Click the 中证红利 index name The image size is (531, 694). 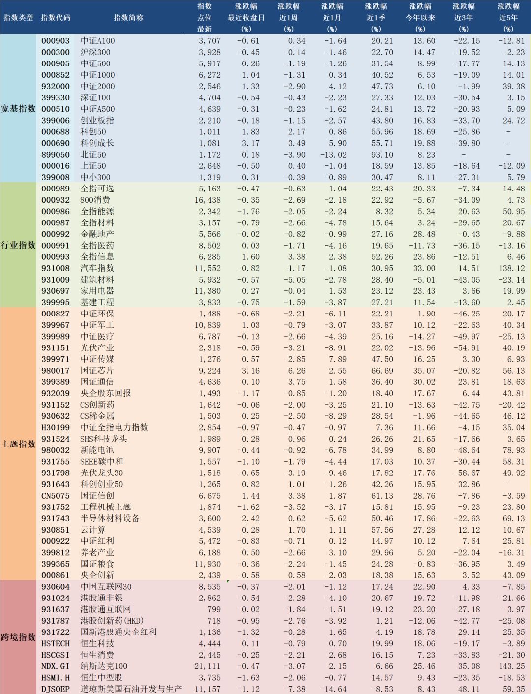(97, 541)
